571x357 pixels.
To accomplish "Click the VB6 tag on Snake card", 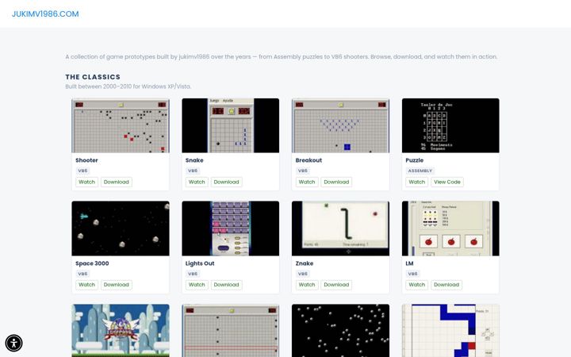I will point(193,171).
